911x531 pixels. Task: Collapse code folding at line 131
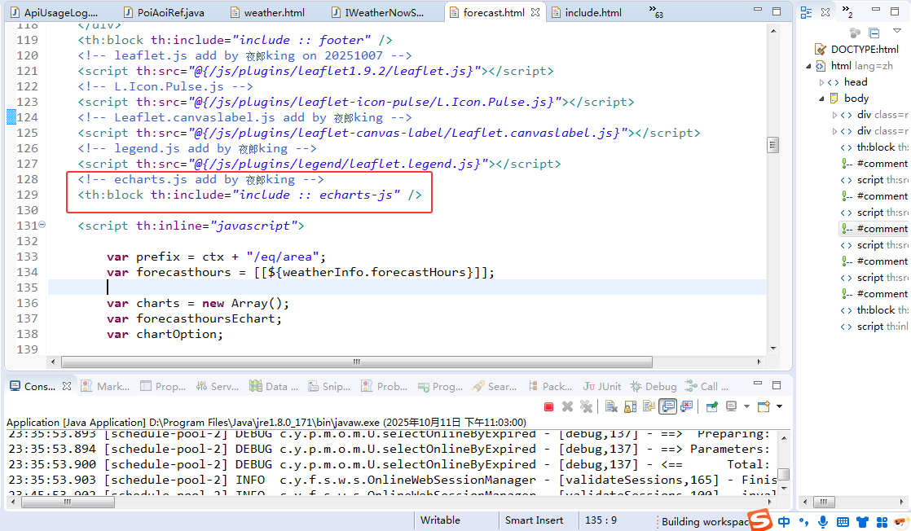pos(42,225)
